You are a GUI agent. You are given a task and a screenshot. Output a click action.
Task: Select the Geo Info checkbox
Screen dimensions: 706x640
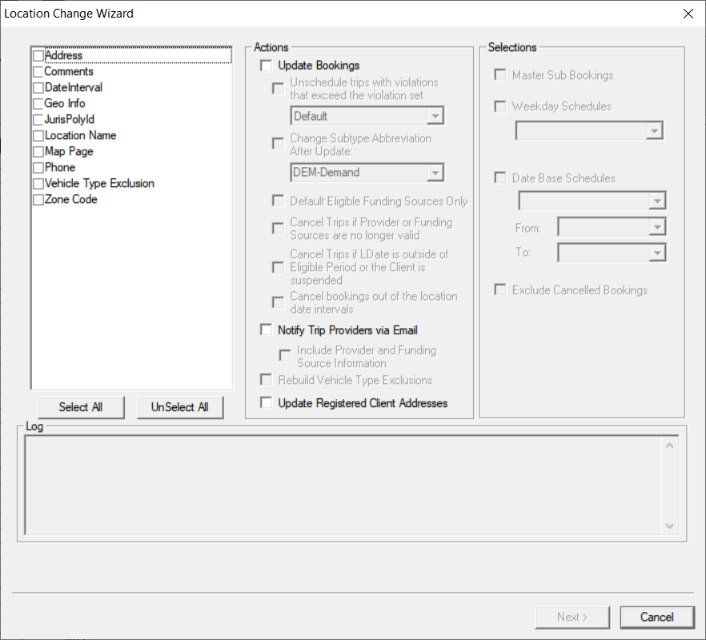37,103
